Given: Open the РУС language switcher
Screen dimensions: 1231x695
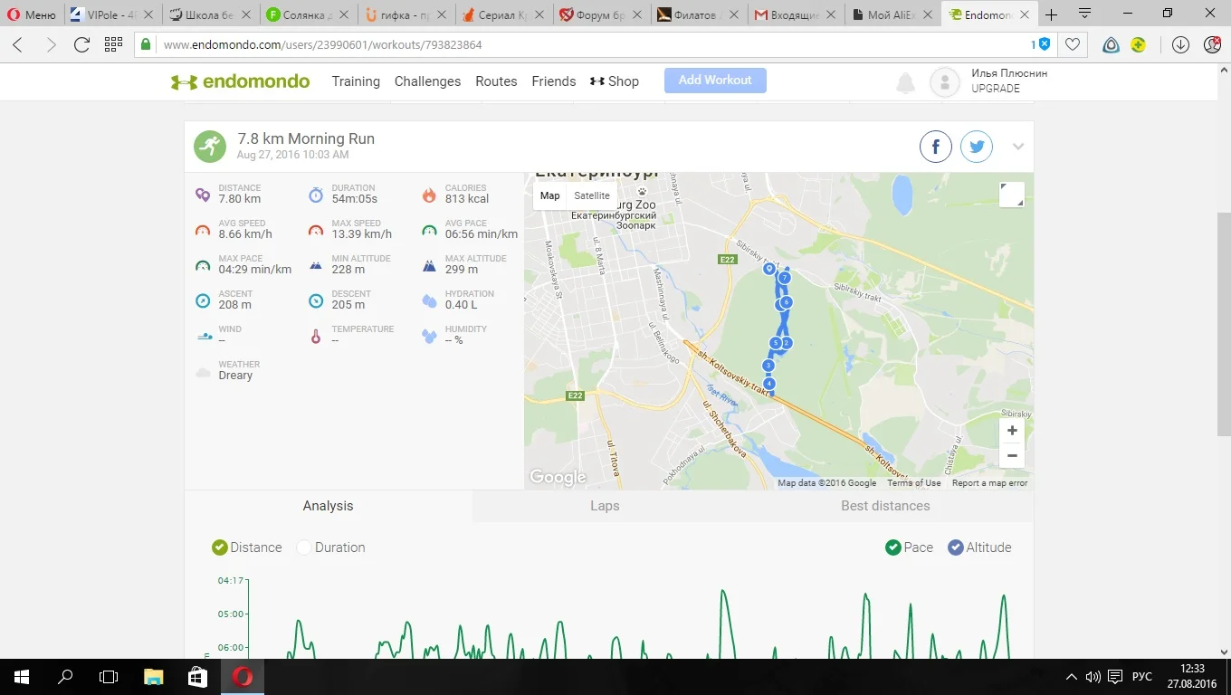Looking at the screenshot, I should click(x=1142, y=677).
